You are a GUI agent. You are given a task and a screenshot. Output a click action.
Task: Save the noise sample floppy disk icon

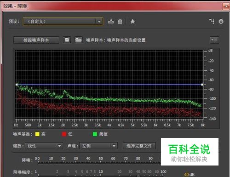[x=67, y=40]
